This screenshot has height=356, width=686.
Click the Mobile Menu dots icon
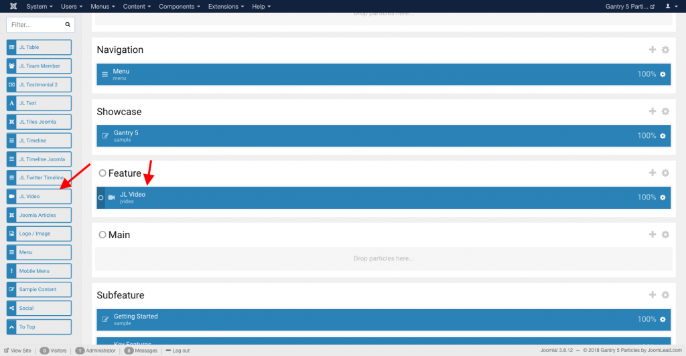(12, 271)
